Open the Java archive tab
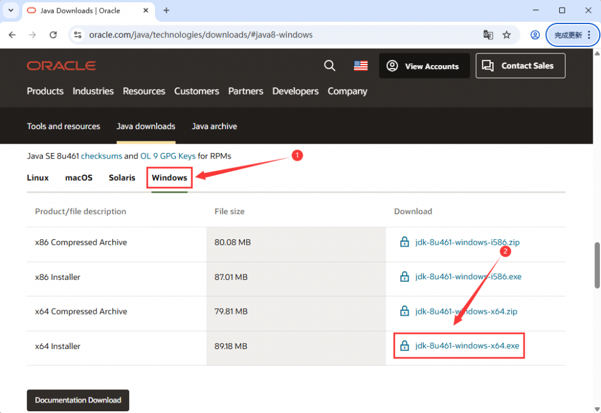The height and width of the screenshot is (413, 601). [x=214, y=126]
